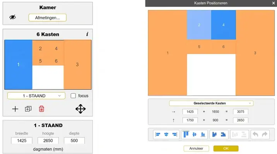The width and height of the screenshot is (277, 154).
Task: Close the Kasten Positioneren dialog
Action: [274, 3]
